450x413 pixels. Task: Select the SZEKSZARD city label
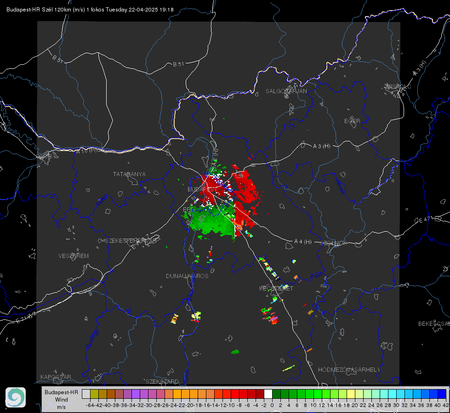[162, 381]
